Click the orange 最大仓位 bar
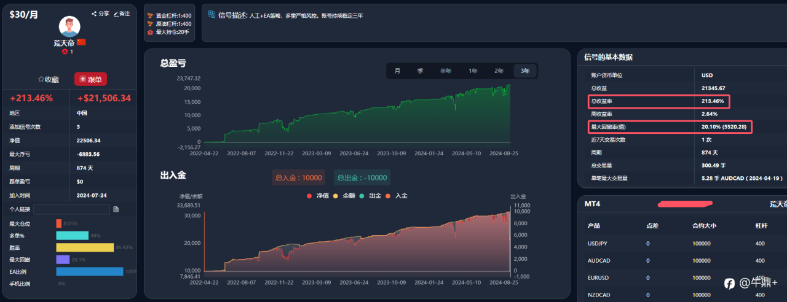 (x=58, y=223)
